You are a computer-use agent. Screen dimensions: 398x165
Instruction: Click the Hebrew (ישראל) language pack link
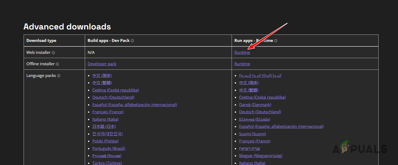(249, 148)
